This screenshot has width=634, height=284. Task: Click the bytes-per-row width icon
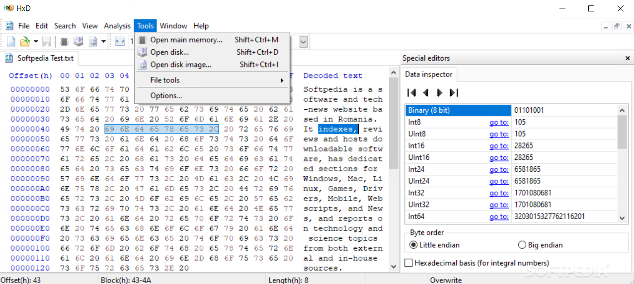[x=120, y=42]
